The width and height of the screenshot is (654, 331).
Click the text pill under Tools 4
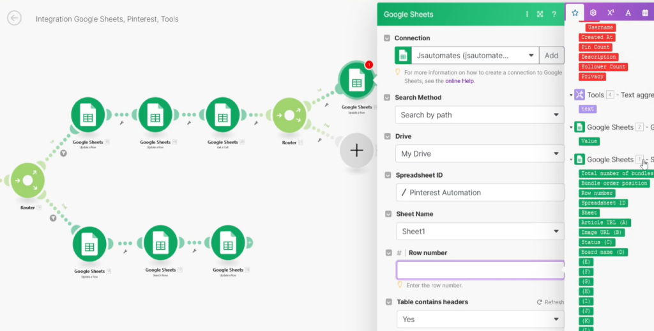588,109
